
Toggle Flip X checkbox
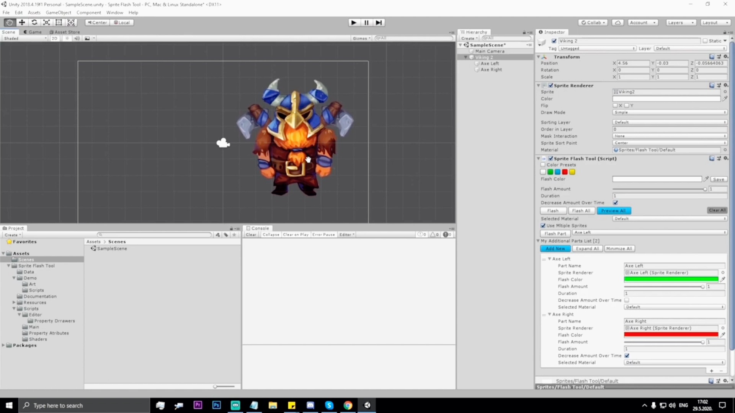(615, 106)
